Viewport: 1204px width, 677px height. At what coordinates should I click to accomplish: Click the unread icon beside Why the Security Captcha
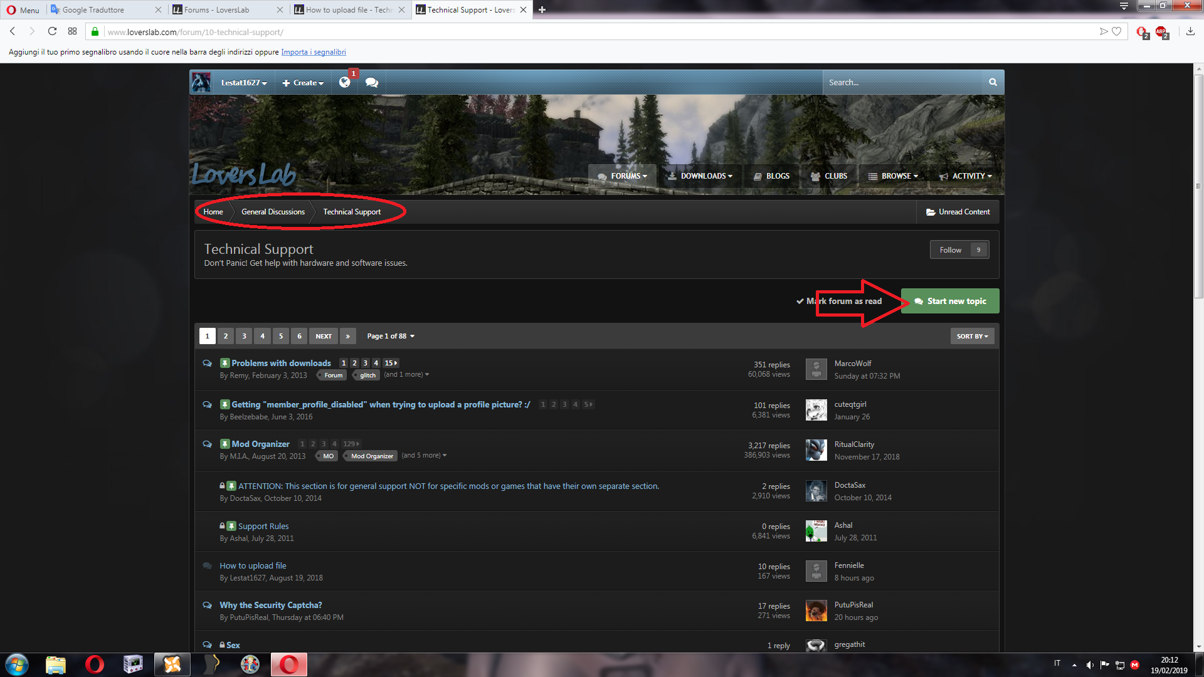tap(207, 605)
